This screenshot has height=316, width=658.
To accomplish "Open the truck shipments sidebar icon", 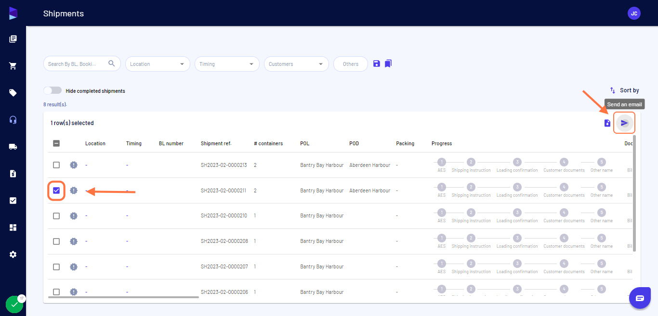I will point(13,147).
